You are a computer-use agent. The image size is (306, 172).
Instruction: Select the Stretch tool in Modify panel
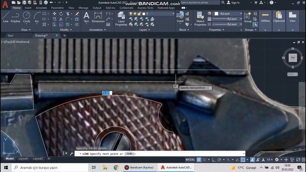[x=55, y=24]
